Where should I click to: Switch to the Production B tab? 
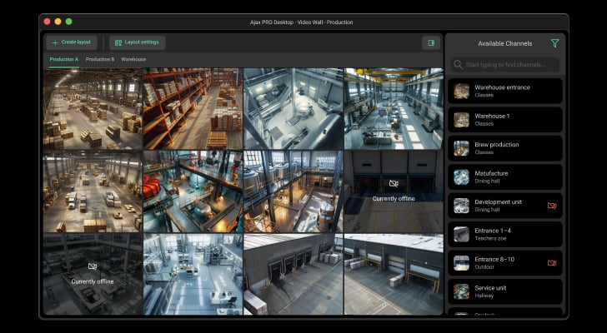point(100,60)
